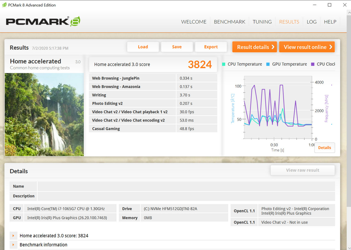351x250 pixels.
Task: Click the temperature and frequency chart
Action: [x=278, y=107]
